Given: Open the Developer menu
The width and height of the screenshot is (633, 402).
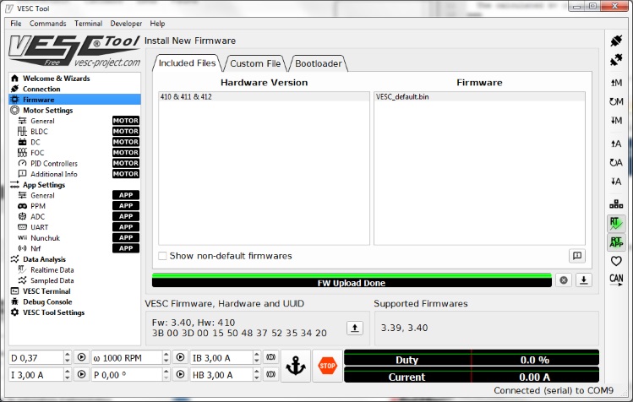Looking at the screenshot, I should point(126,24).
